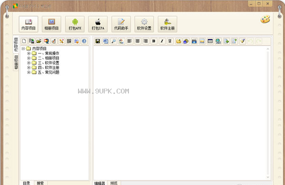Save with the floppy disk icon

click(98, 41)
